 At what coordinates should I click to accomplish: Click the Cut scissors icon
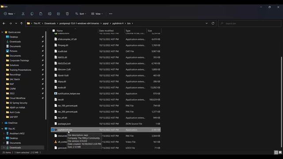coord(23,14)
